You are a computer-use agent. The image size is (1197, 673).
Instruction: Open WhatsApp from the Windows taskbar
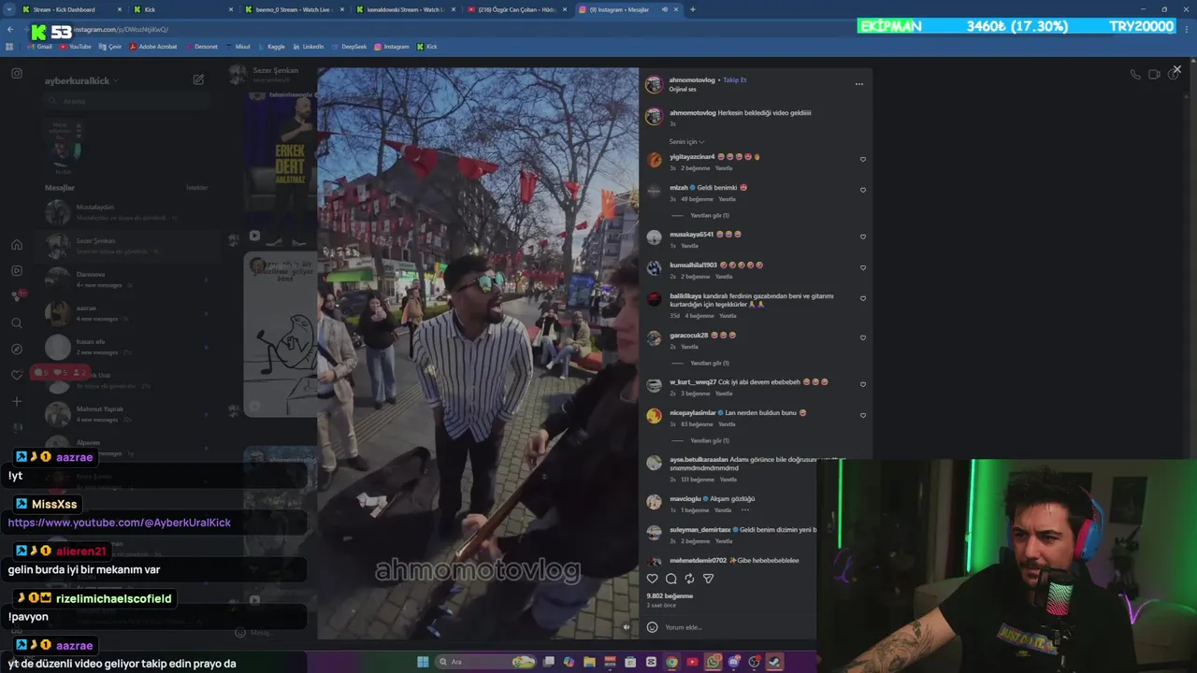tap(714, 662)
